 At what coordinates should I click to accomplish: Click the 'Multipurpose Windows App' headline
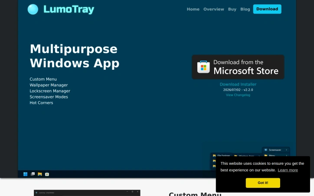click(75, 56)
